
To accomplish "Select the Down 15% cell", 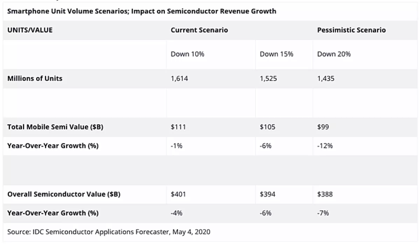I will (x=276, y=54).
